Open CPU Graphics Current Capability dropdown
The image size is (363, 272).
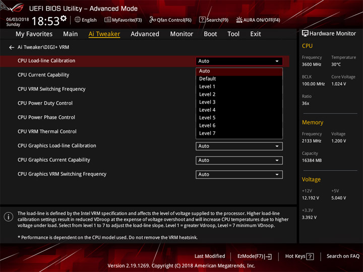click(239, 160)
